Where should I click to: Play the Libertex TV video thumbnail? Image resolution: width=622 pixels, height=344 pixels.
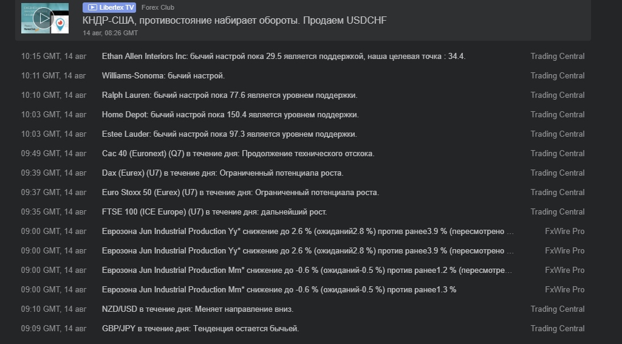43,18
